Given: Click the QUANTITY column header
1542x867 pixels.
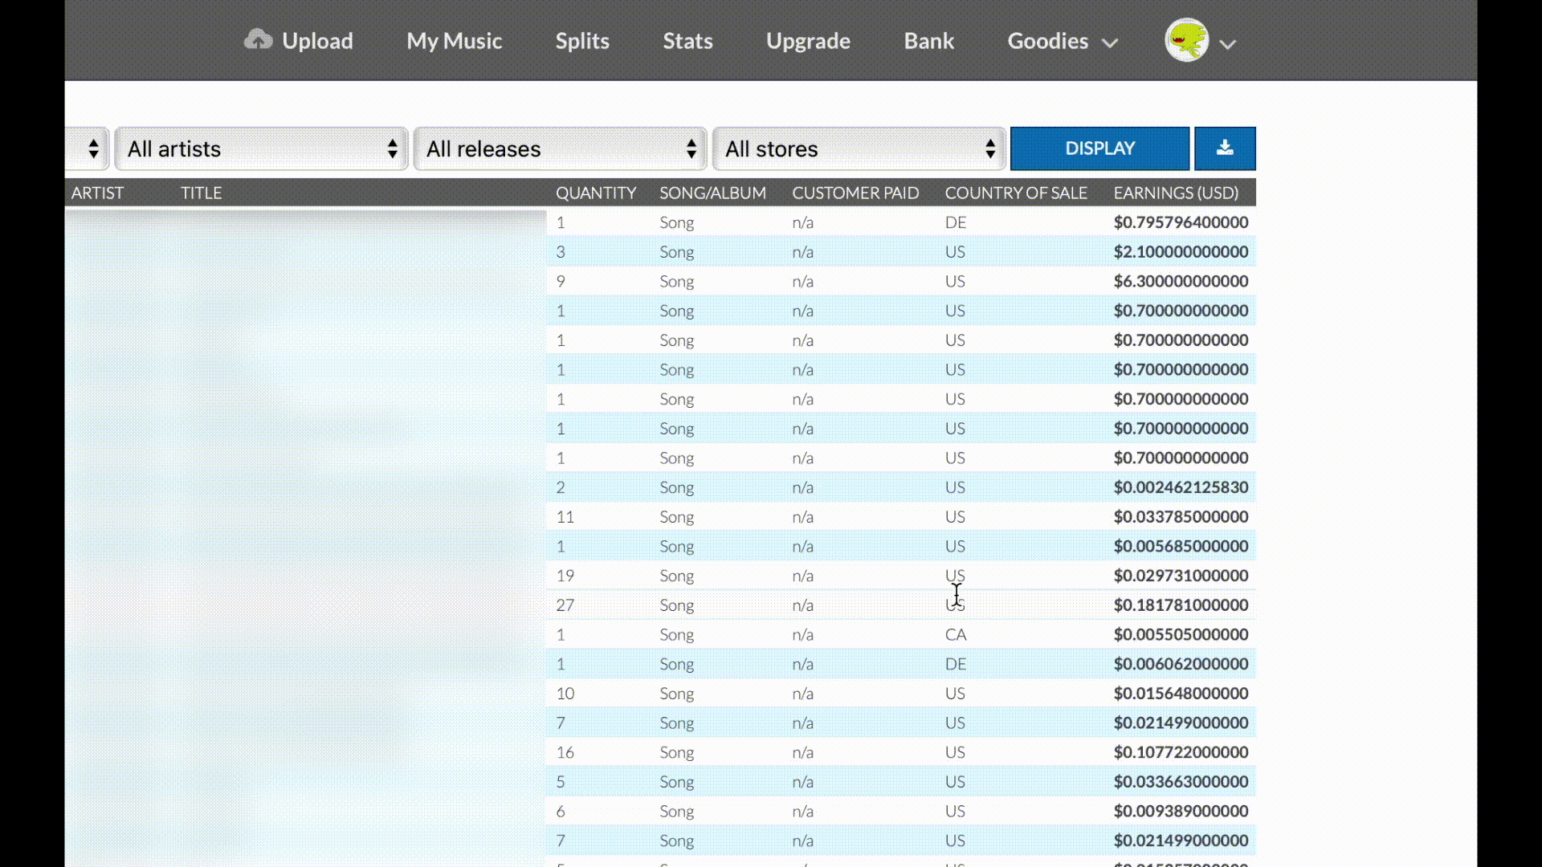Looking at the screenshot, I should tap(595, 193).
